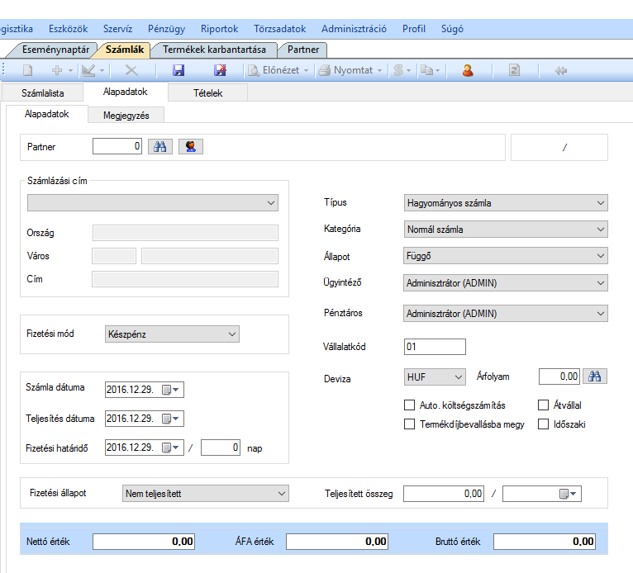The height and width of the screenshot is (573, 633).
Task: Open the Típus dropdown
Action: pyautogui.click(x=506, y=203)
